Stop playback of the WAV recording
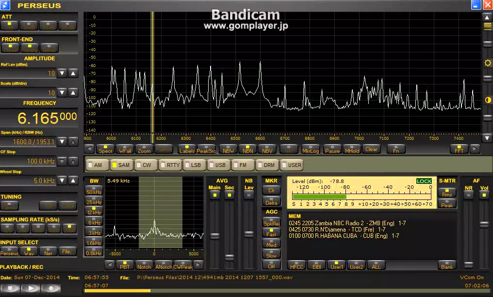The image size is (493, 297). (x=10, y=288)
